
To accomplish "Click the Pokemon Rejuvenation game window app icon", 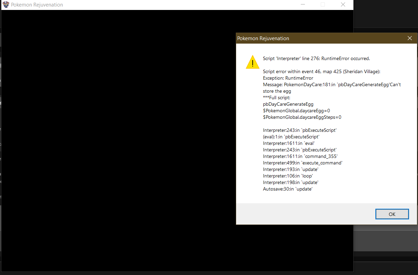I will (6, 5).
